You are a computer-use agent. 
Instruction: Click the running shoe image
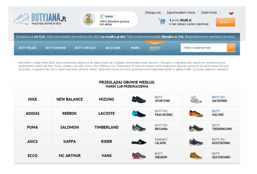(139, 128)
